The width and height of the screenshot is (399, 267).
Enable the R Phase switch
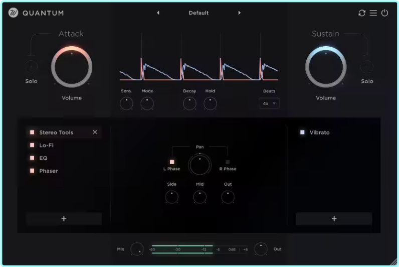coord(228,162)
